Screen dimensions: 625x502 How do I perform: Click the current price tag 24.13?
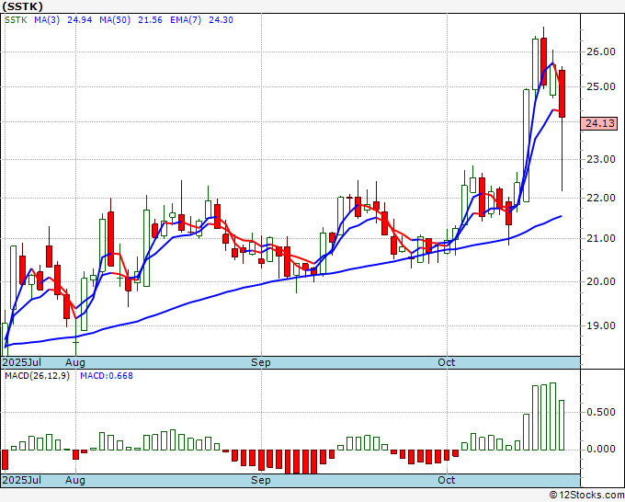click(x=598, y=123)
